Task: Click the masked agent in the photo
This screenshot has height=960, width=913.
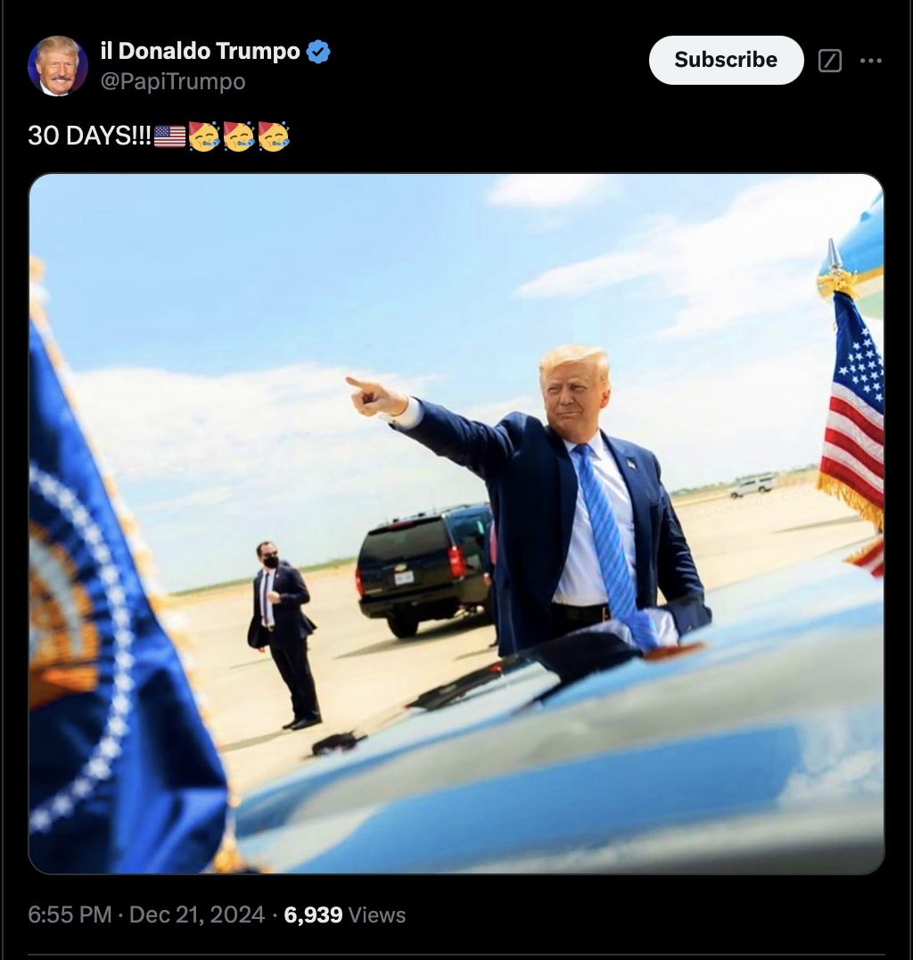Action: pos(284,635)
